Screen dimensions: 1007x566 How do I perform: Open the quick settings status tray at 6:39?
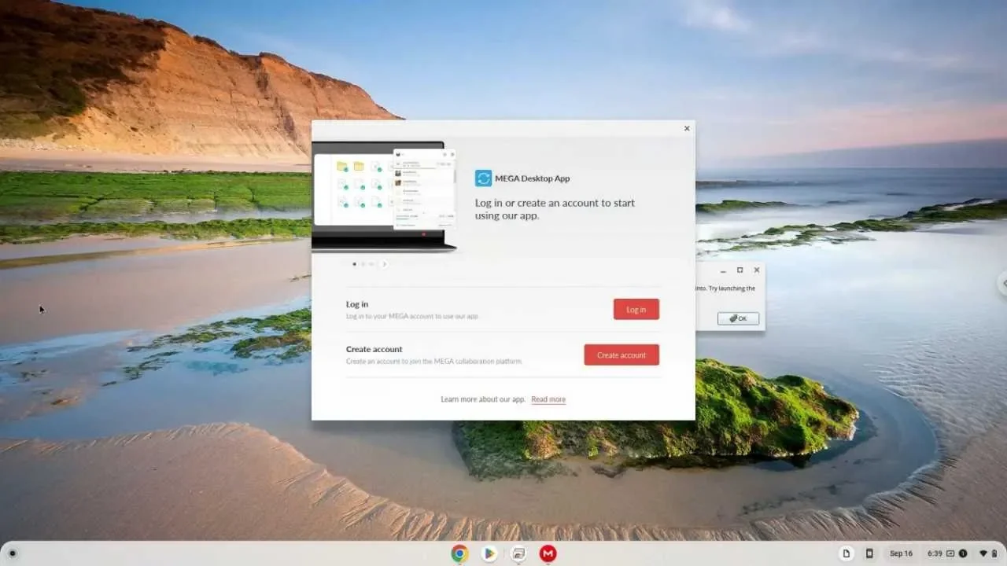coord(961,553)
